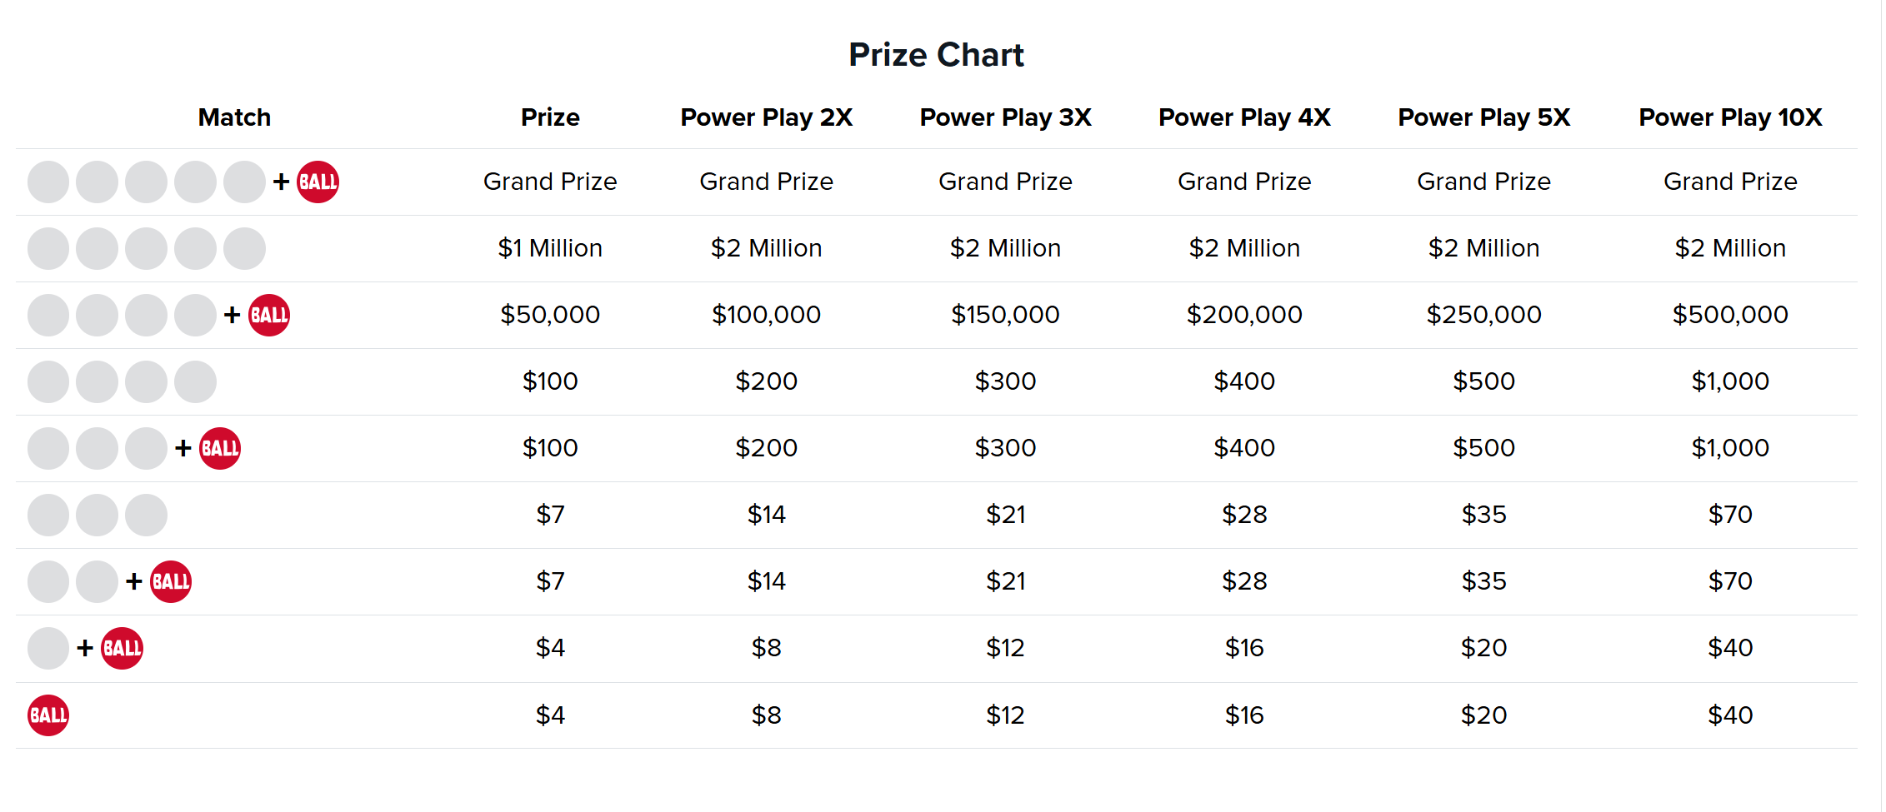Click the Power Play 2X column header
The width and height of the screenshot is (1886, 812).
click(766, 117)
